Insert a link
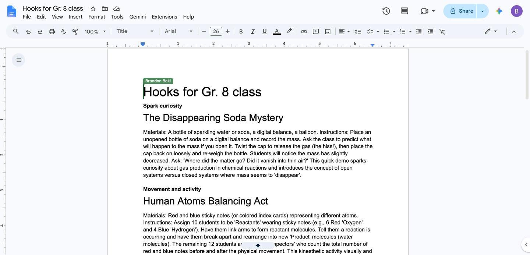This screenshot has height=255, width=530. tap(304, 32)
